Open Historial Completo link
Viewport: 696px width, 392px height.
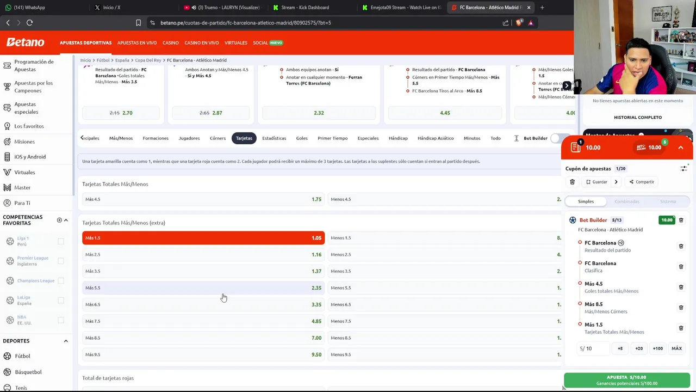coord(638,117)
